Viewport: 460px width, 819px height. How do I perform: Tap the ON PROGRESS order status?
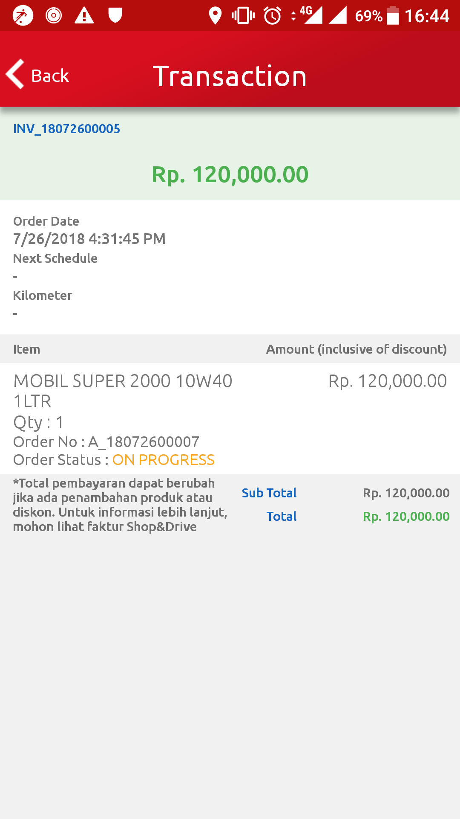pos(163,460)
